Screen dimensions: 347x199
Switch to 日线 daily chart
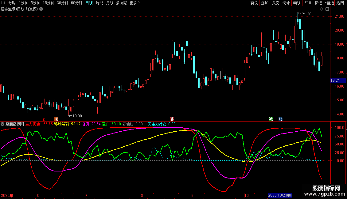point(89,3)
